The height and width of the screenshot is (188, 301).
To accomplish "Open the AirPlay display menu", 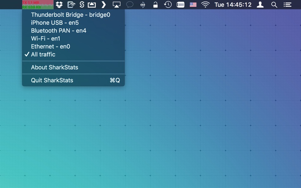I will 117,5.
